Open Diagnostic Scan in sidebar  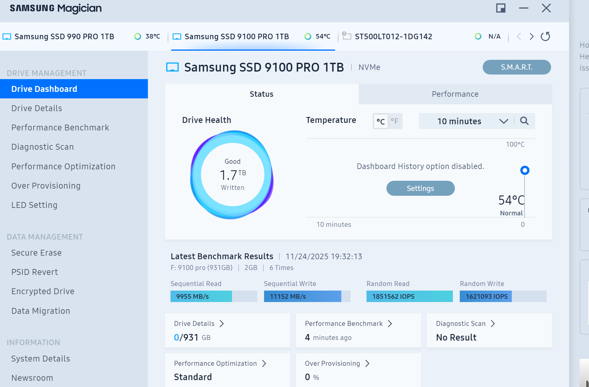pos(74,147)
